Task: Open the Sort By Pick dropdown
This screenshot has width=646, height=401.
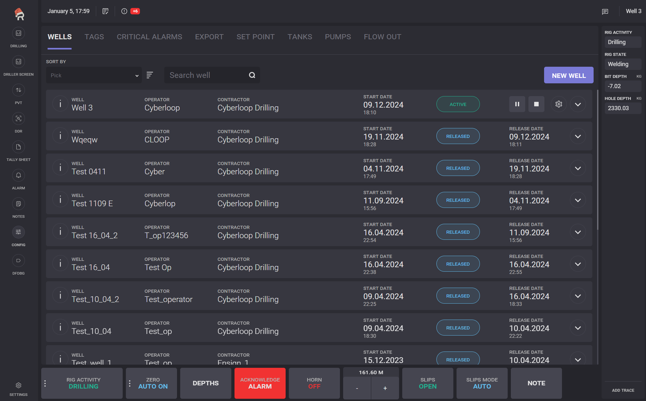Action: point(94,75)
